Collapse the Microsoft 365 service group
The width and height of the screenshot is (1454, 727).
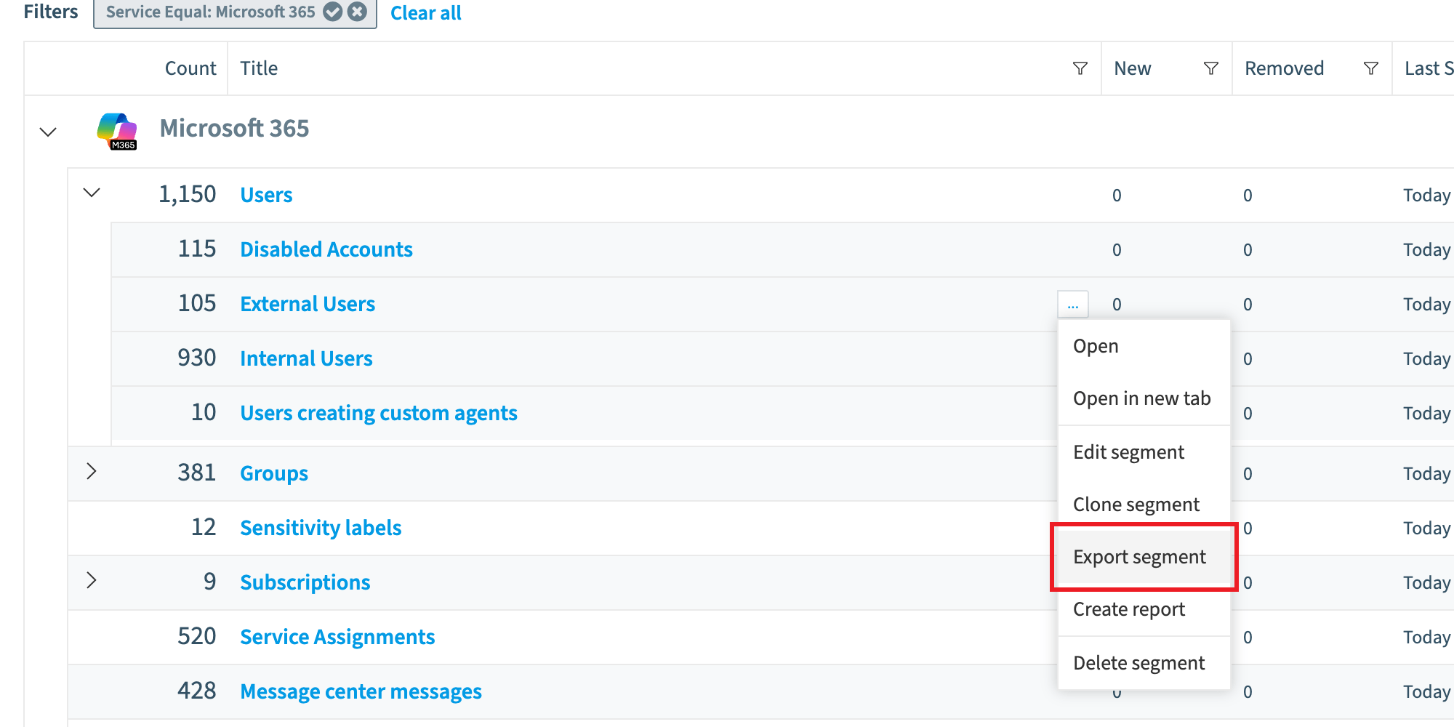tap(48, 132)
